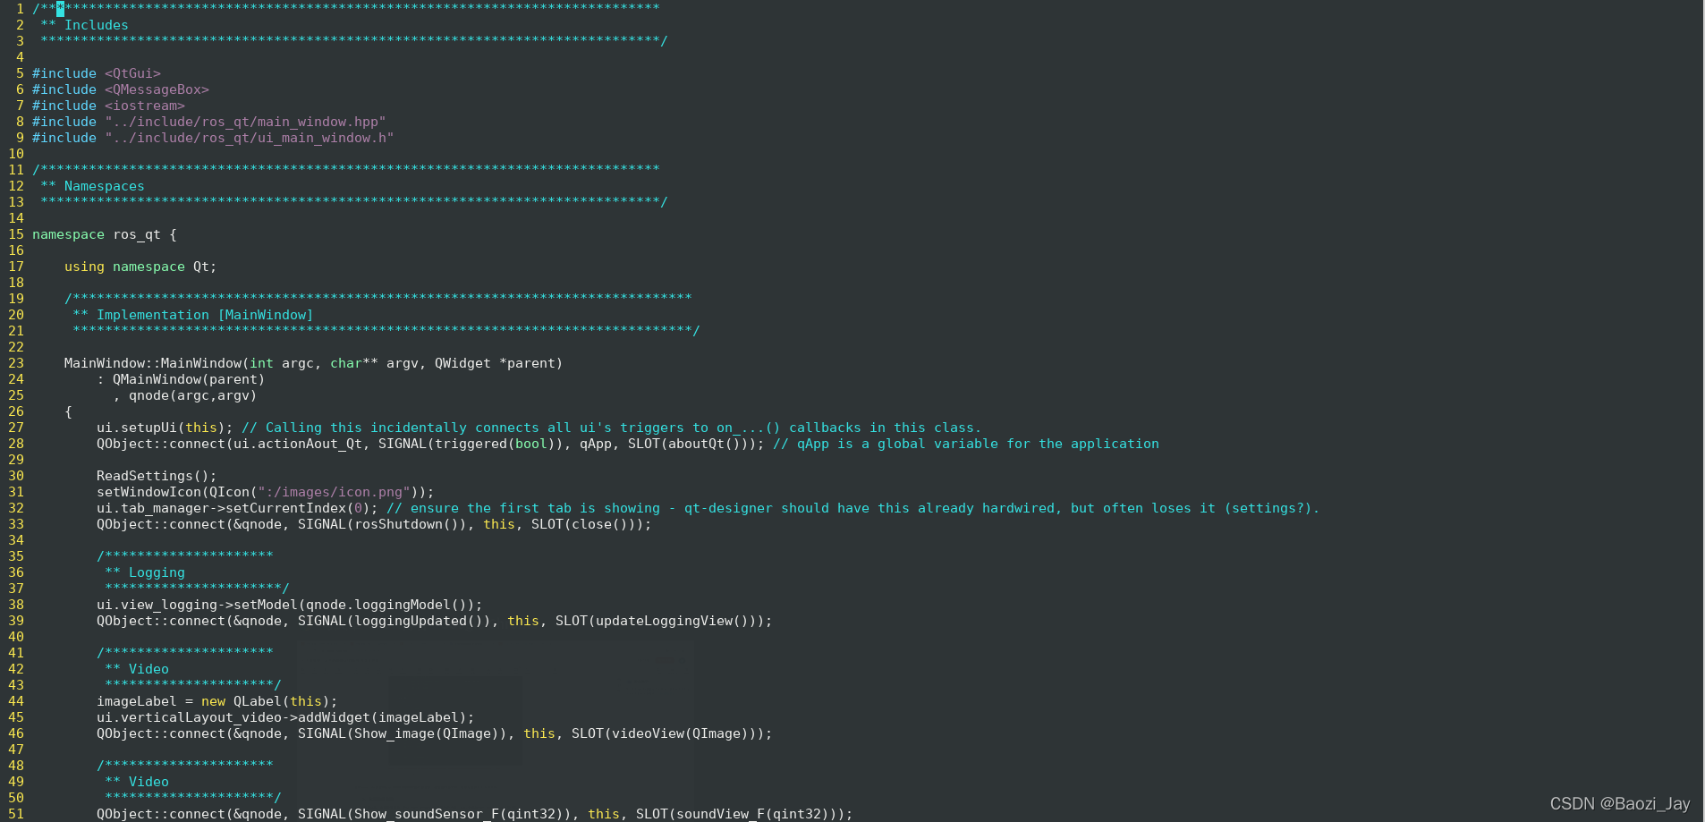Click 'namespace ros_qt {' declaration
This screenshot has width=1705, height=822.
pos(105,234)
